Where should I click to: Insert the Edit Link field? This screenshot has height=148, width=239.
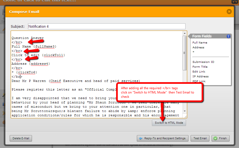(199, 71)
